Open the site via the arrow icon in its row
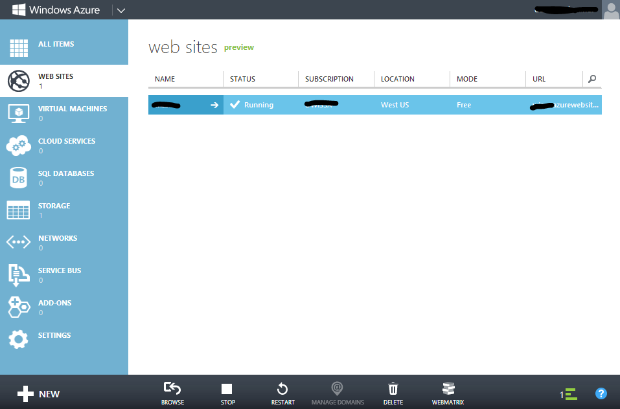 point(214,105)
